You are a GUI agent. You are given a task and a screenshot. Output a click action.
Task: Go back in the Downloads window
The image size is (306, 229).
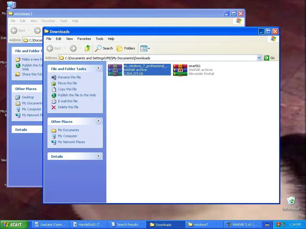(x=54, y=48)
